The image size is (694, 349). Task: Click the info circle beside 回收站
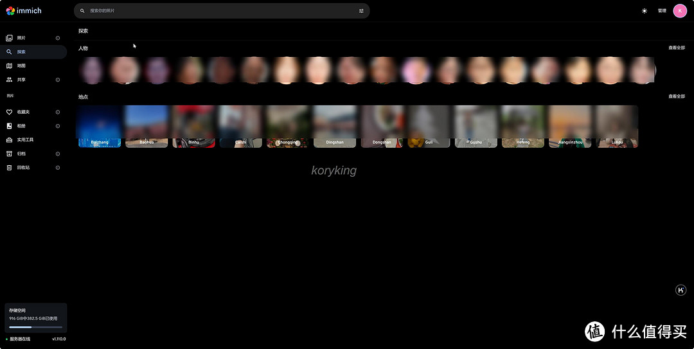pyautogui.click(x=58, y=167)
